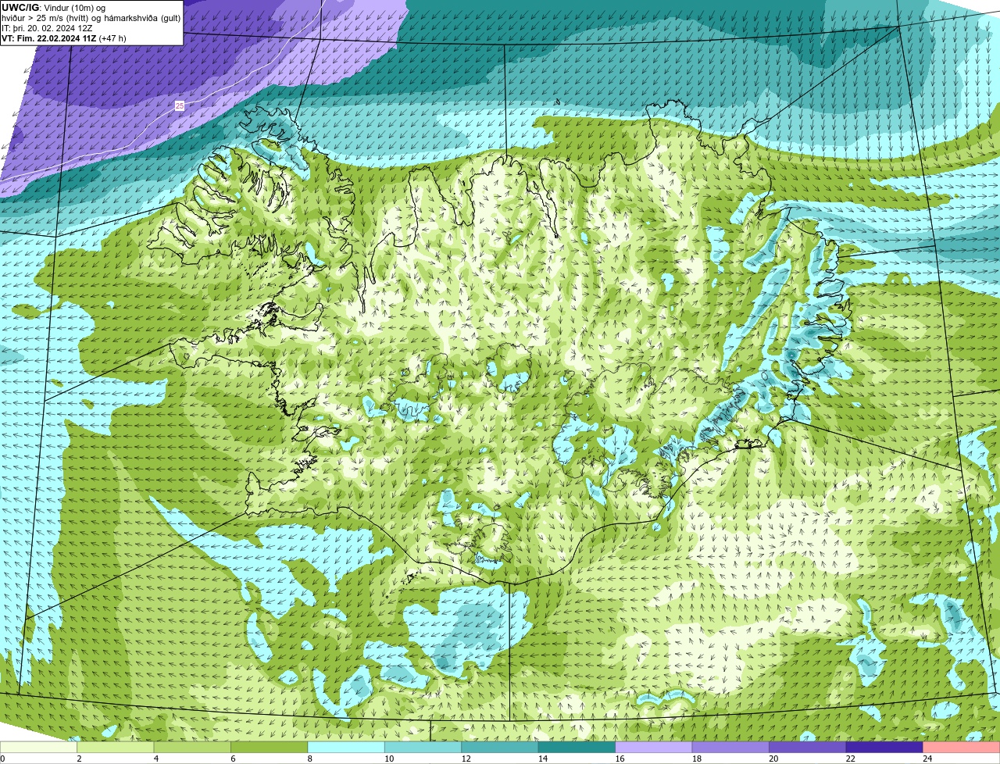The image size is (1000, 764).
Task: Click the 8–10 m/s light cyan legend swatch
Action: [x=346, y=747]
